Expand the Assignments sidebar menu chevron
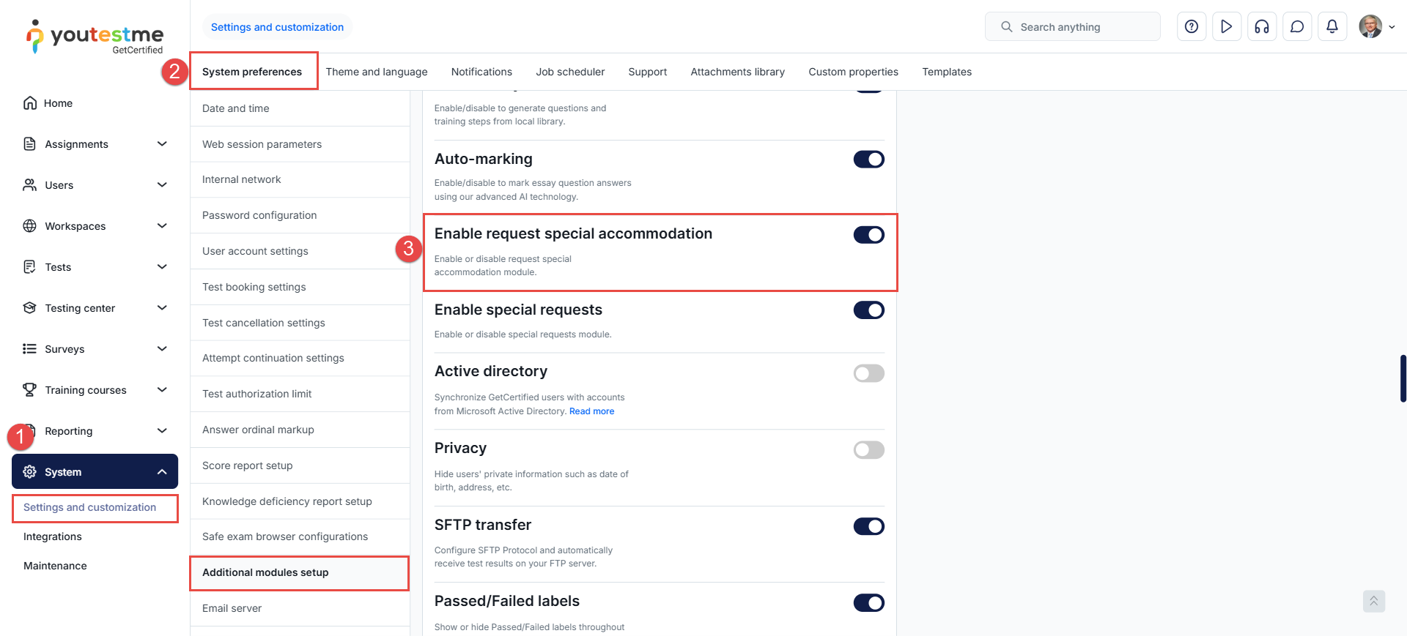Viewport: 1407px width, 636px height. [162, 144]
